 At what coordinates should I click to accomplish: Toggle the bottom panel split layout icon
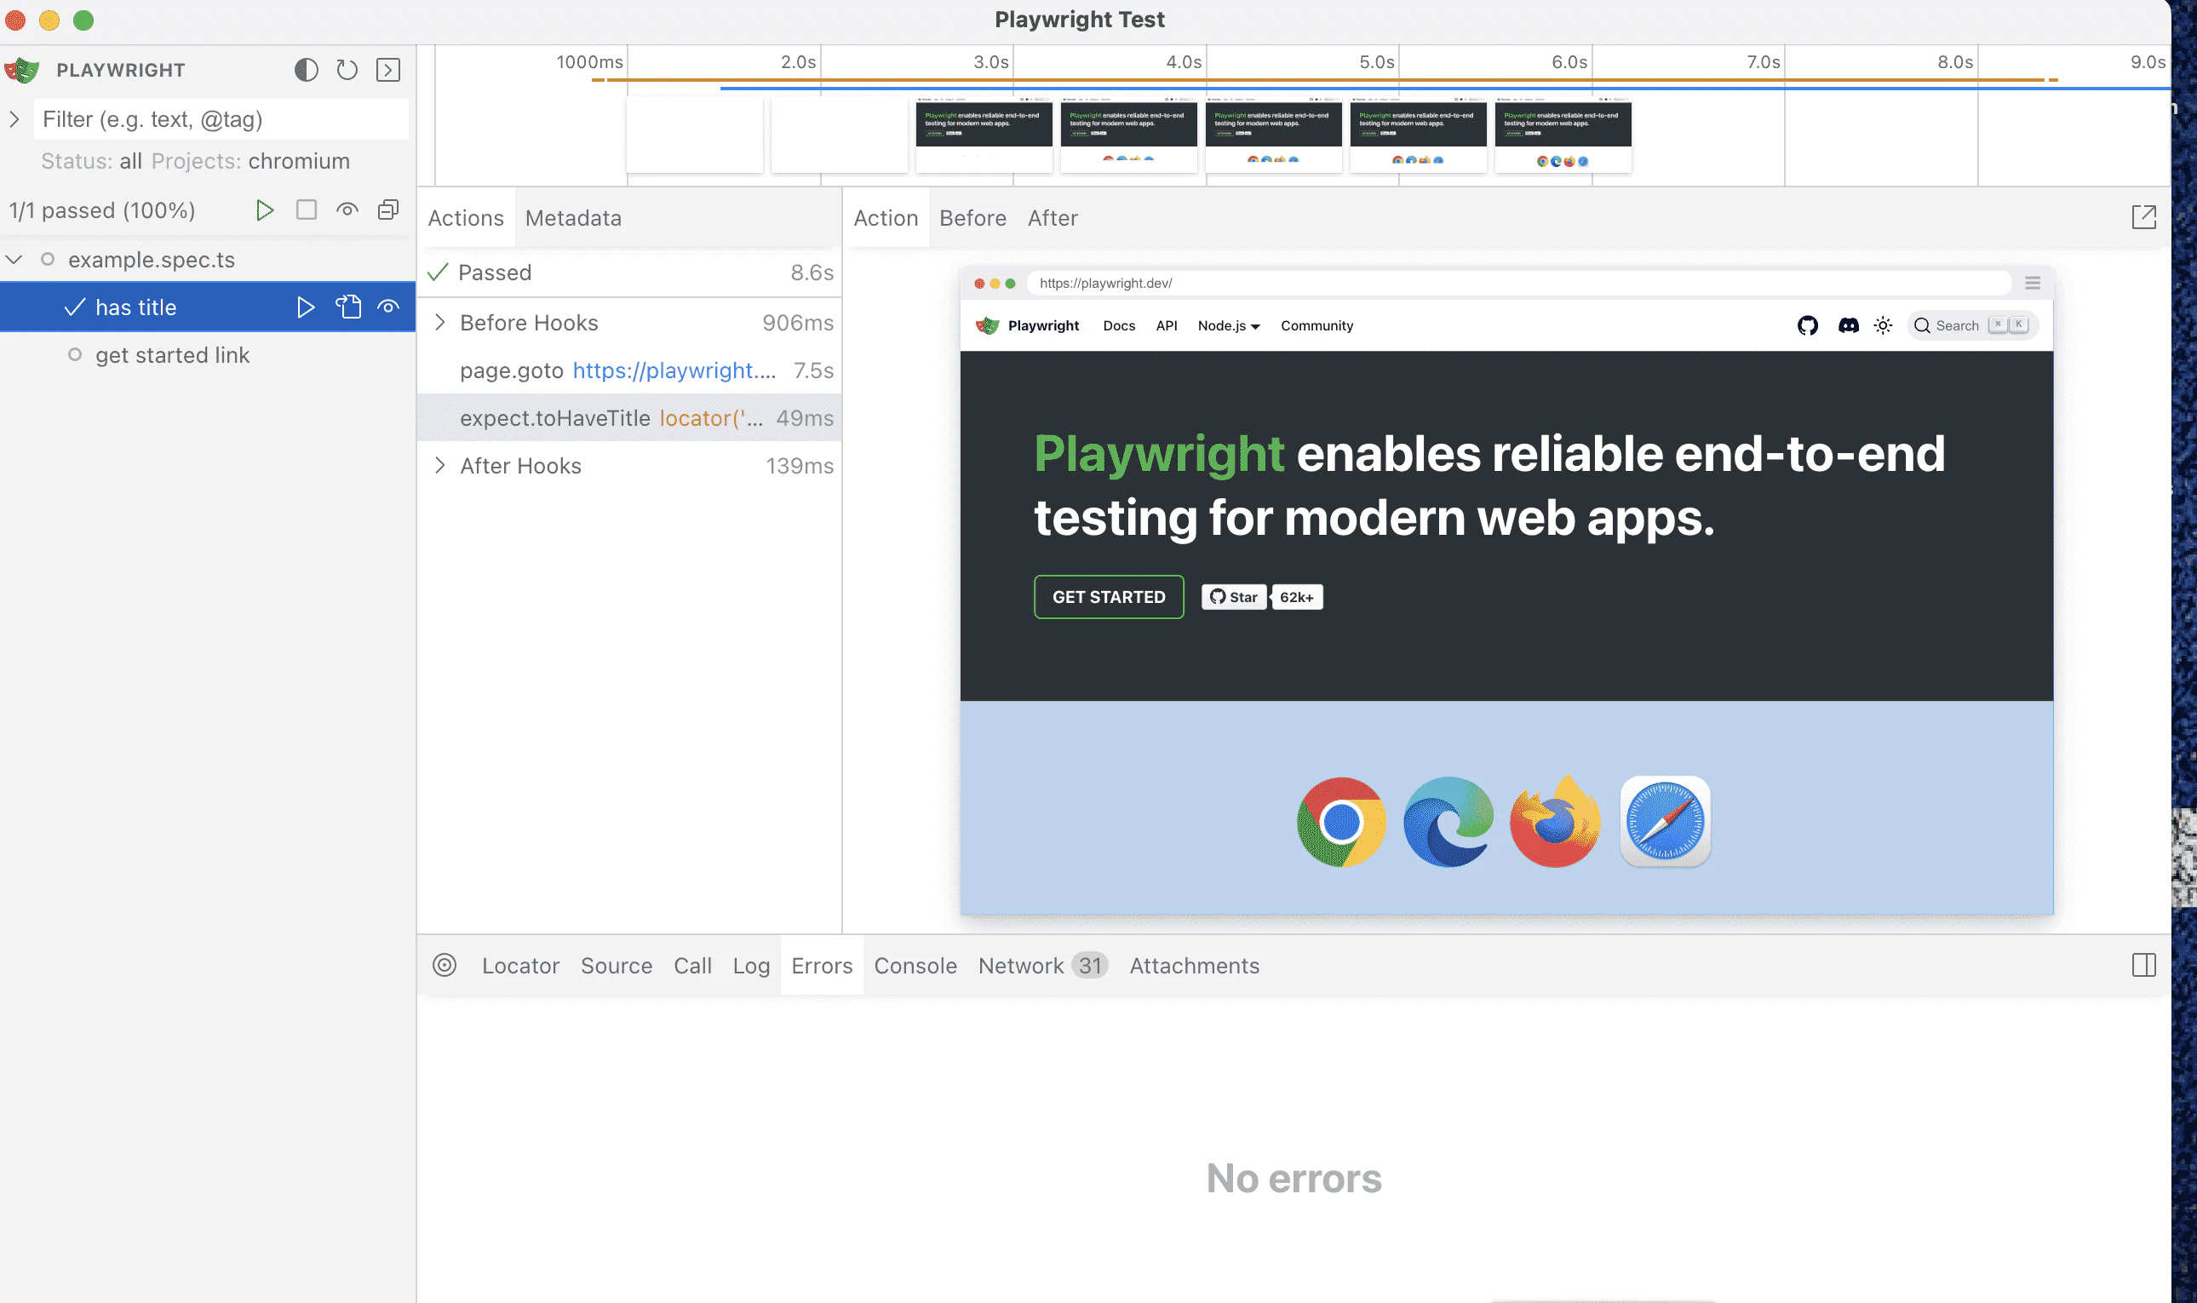click(2143, 965)
